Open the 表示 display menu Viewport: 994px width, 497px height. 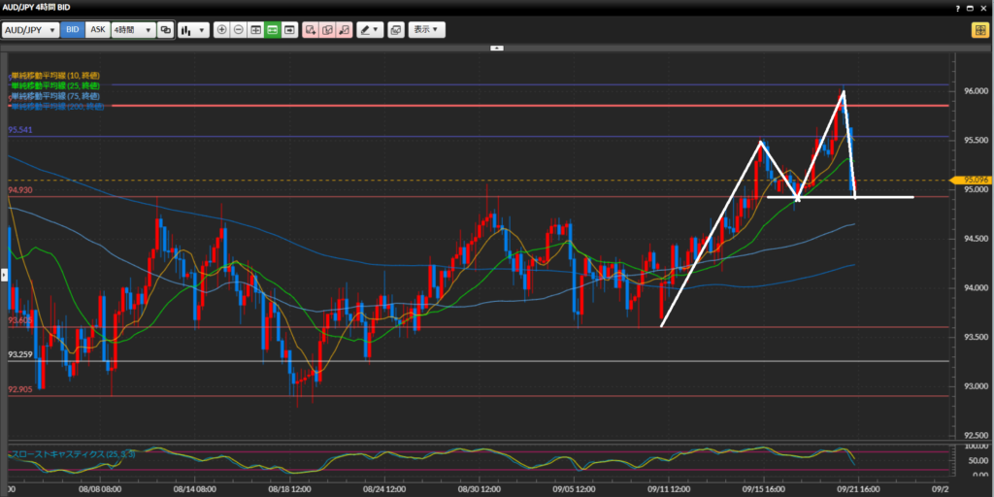click(426, 30)
